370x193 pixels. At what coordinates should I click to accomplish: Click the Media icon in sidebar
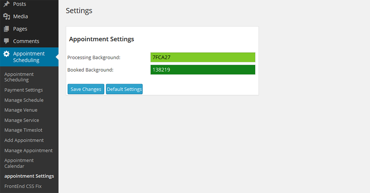(6, 16)
